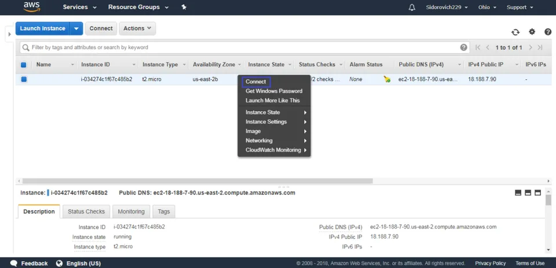The width and height of the screenshot is (556, 268).
Task: Click the alarm status create icon
Action: (x=387, y=79)
